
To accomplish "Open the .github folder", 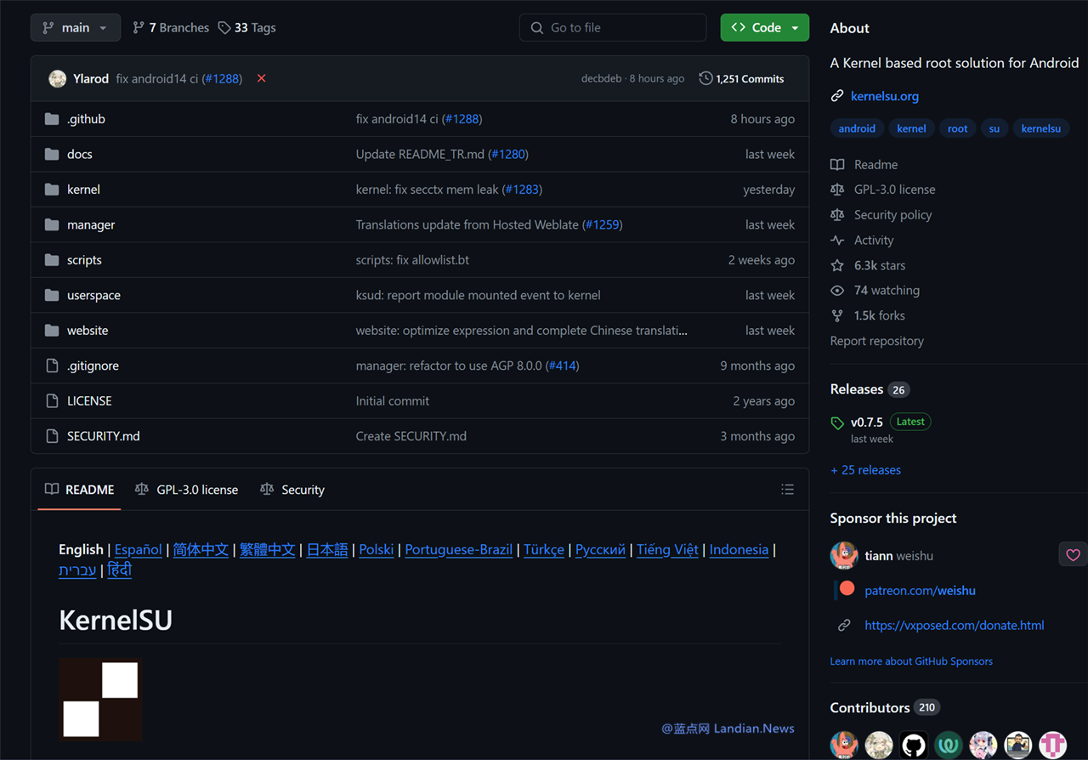I will pyautogui.click(x=86, y=119).
